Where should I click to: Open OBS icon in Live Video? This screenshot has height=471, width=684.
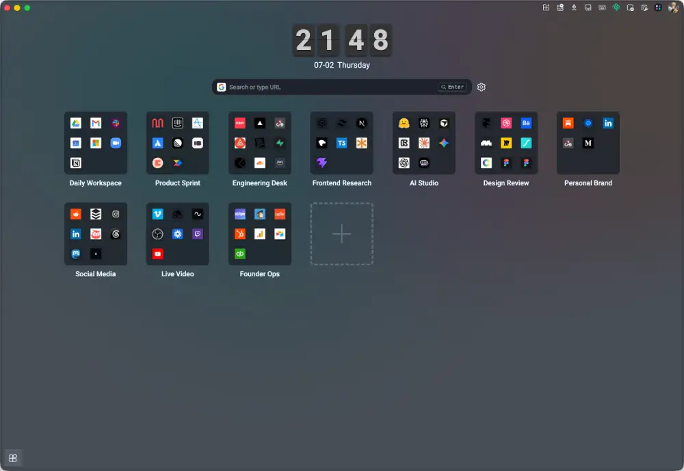tap(157, 234)
